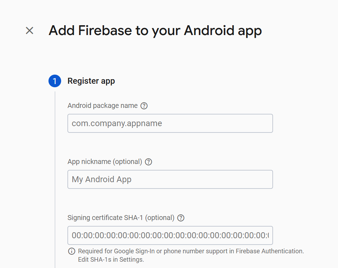Focus the Android package name field
Image resolution: width=338 pixels, height=268 pixels.
coord(170,123)
